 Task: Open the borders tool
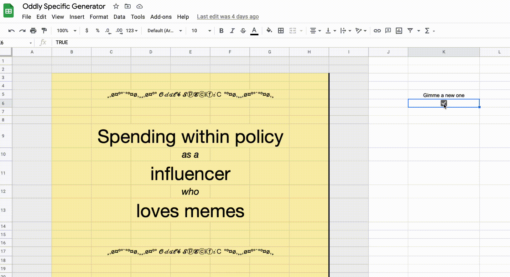(281, 31)
